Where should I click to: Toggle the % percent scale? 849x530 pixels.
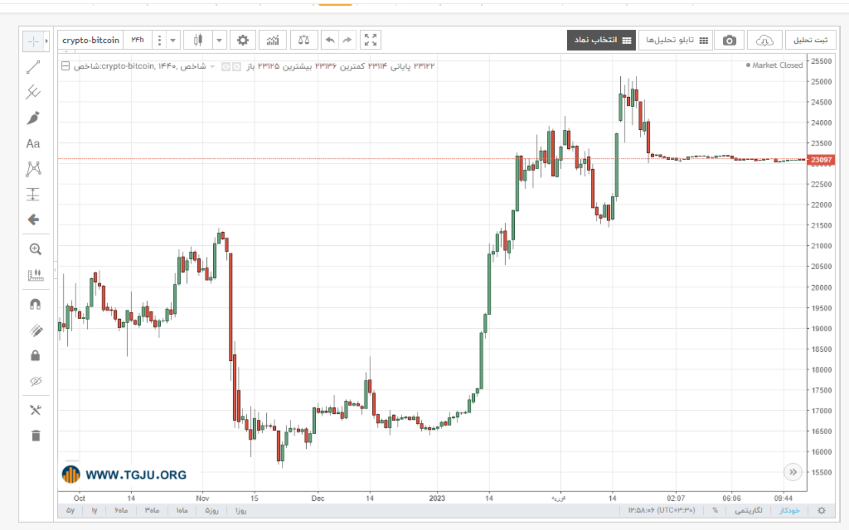coord(715,510)
